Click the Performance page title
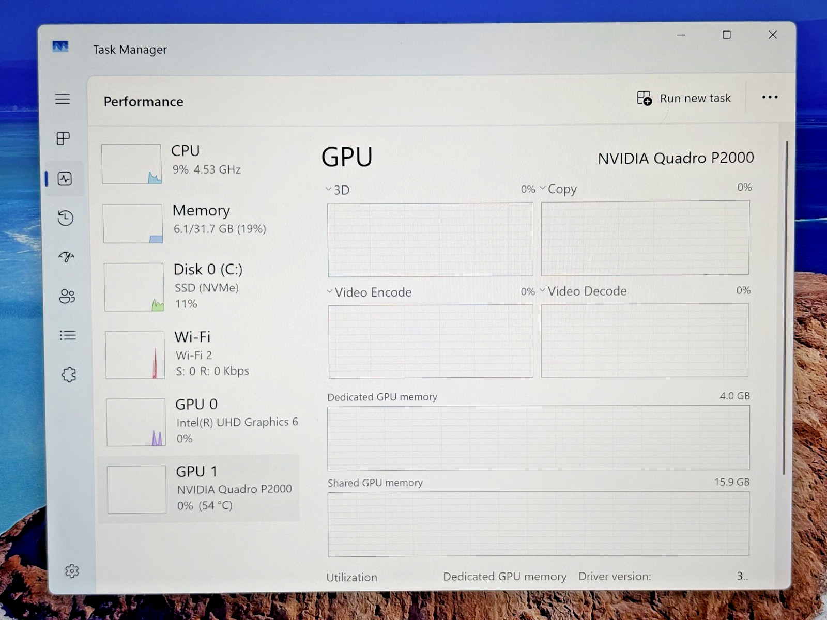 coord(143,101)
